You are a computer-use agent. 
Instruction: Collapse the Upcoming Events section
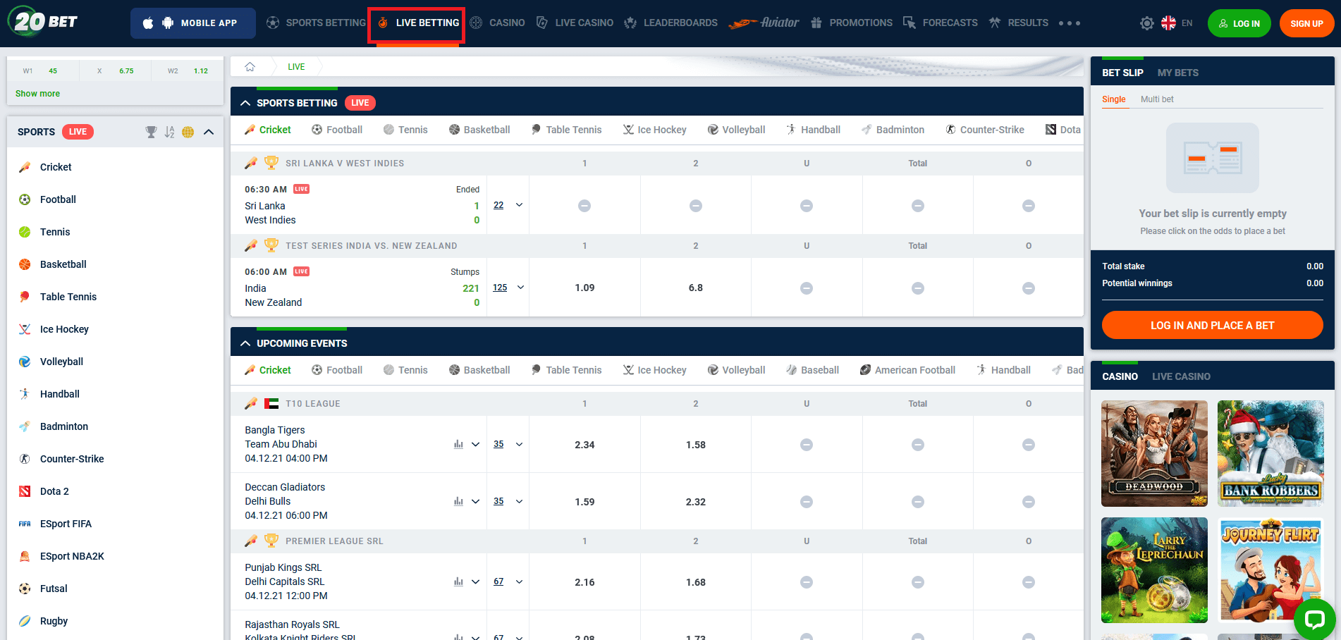click(245, 343)
